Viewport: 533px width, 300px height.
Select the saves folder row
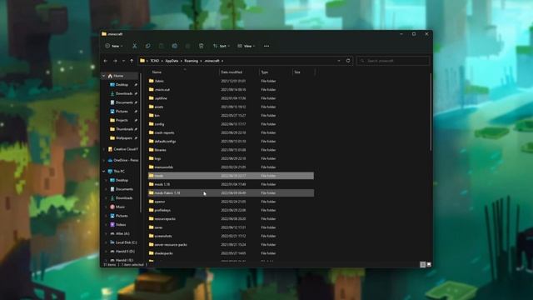coord(231,227)
